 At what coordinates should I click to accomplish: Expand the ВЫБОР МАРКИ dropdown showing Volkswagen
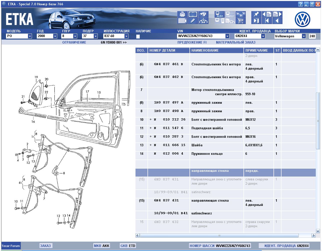tap(304, 36)
